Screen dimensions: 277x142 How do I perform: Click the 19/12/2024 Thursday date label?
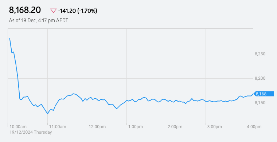(x=31, y=132)
